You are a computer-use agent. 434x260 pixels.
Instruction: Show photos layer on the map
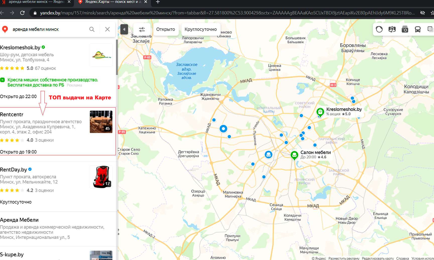pyautogui.click(x=405, y=29)
